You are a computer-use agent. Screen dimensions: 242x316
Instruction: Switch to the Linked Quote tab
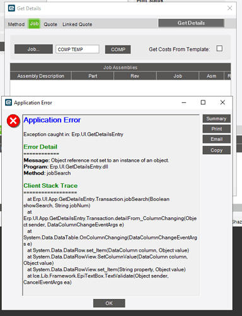click(x=78, y=24)
